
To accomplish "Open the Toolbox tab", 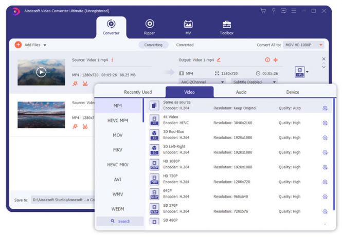I will (226, 27).
